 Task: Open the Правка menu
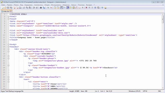10,5
